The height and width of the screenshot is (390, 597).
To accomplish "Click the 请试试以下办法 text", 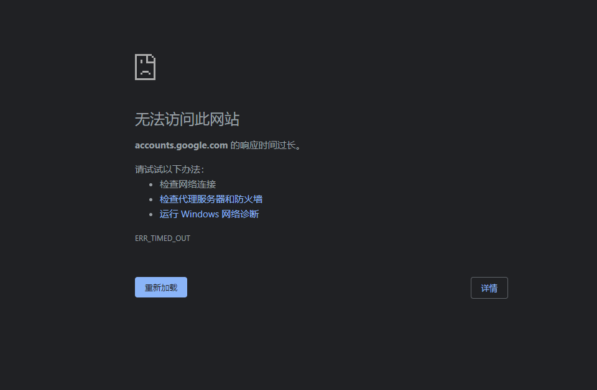I will coord(169,170).
